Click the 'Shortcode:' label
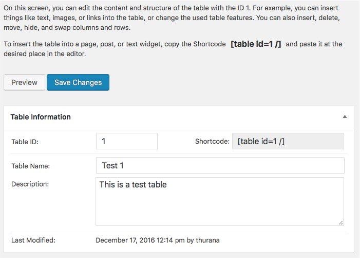This screenshot has width=360, height=258. pos(212,141)
